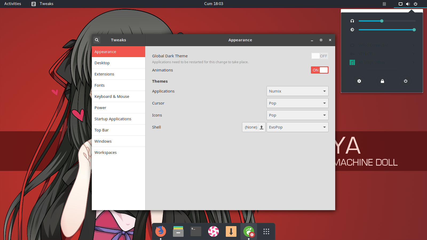Click the Manjaro tray icon in top bar
The width and height of the screenshot is (427, 240).
coord(384,4)
